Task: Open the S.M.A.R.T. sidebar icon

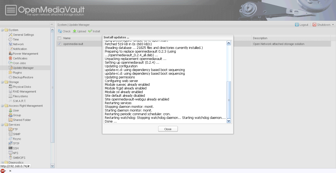Action: [11, 101]
